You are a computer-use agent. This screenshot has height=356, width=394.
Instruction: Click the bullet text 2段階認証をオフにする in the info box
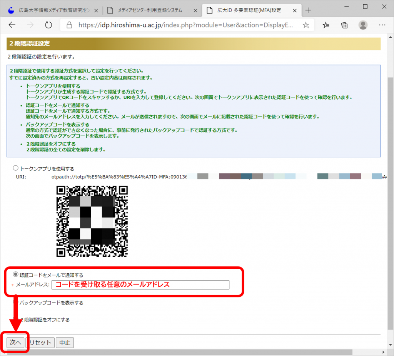pyautogui.click(x=51, y=144)
